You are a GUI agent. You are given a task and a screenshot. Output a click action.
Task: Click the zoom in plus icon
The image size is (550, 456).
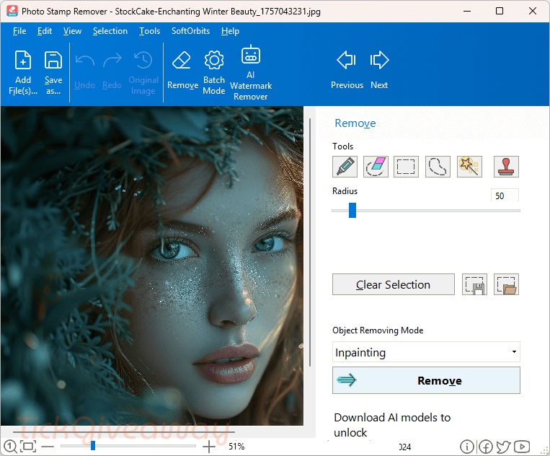[209, 447]
